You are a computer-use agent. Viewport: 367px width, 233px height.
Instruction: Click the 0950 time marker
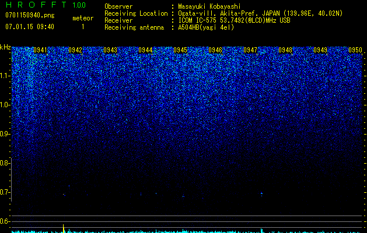tap(355, 50)
